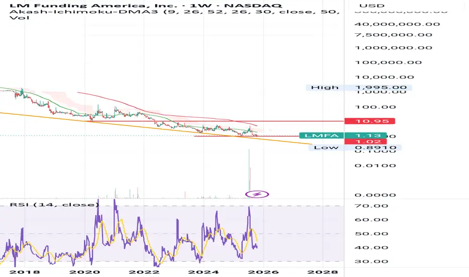Click the 2028 time axis label
Screen dimensions: 469x277
tap(323, 272)
